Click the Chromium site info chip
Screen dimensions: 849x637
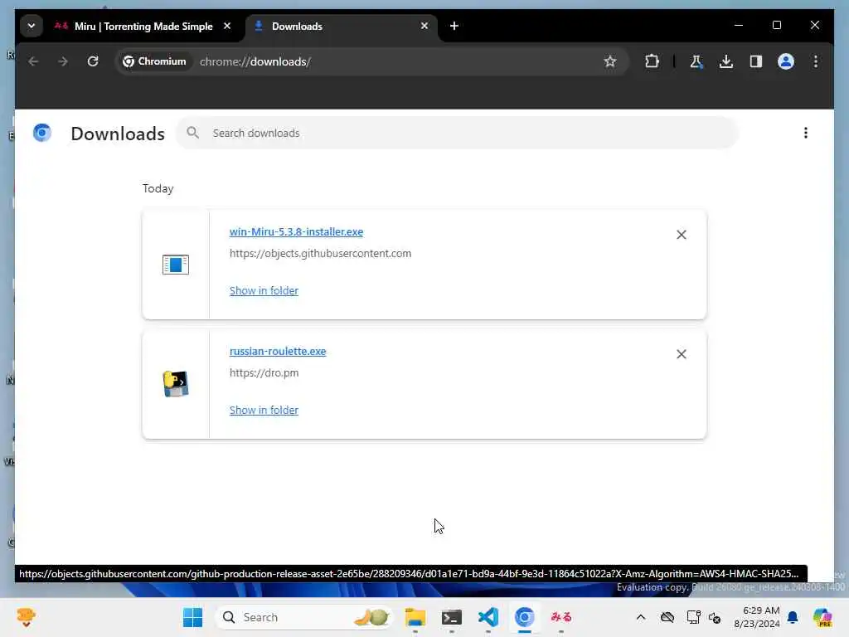[154, 61]
